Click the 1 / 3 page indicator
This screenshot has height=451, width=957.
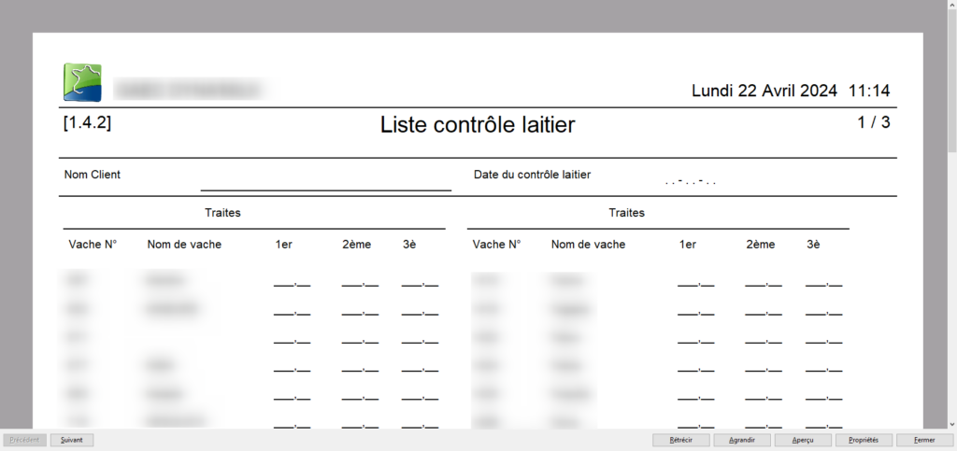[873, 122]
